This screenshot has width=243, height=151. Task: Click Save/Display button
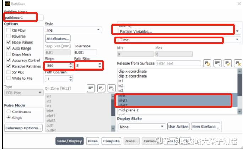pyautogui.click(x=70, y=141)
